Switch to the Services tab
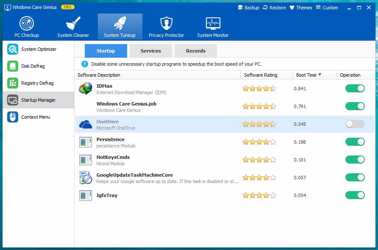378x250 pixels. [x=151, y=50]
